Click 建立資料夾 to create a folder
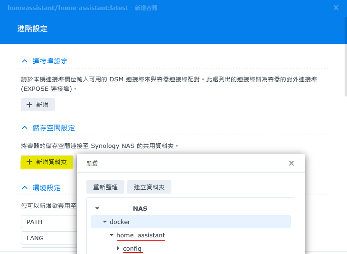The height and width of the screenshot is (254, 347). coord(149,187)
